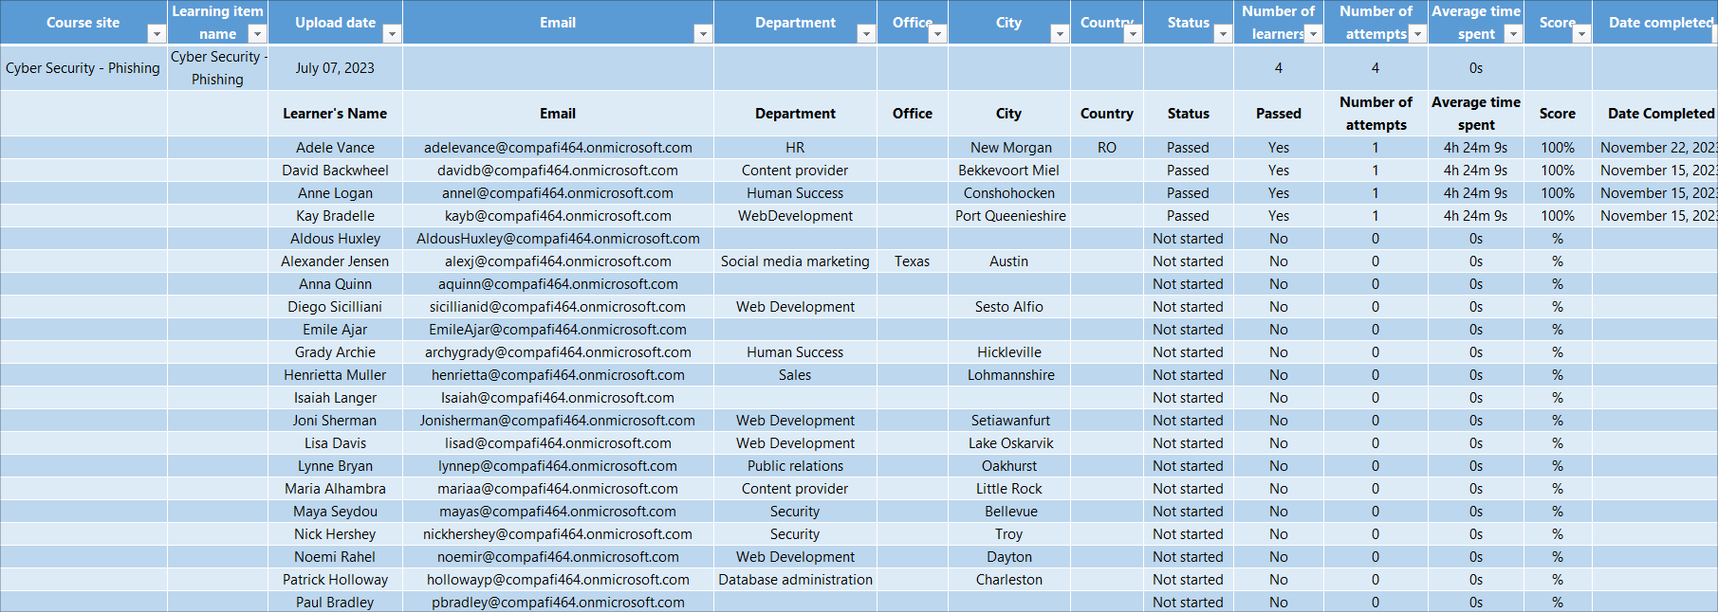Click Adele Vance's email address cell
The width and height of the screenshot is (1718, 612).
coord(558,148)
